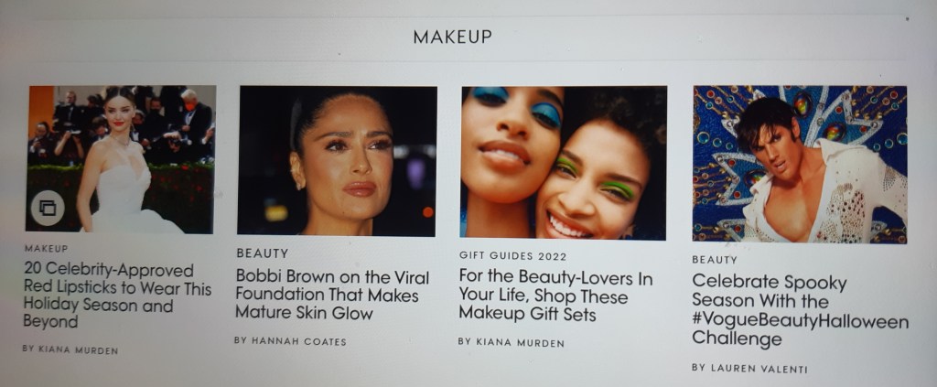Open 20 Celebrity-Approved Red Lipsticks article
The width and height of the screenshot is (937, 387).
click(117, 295)
